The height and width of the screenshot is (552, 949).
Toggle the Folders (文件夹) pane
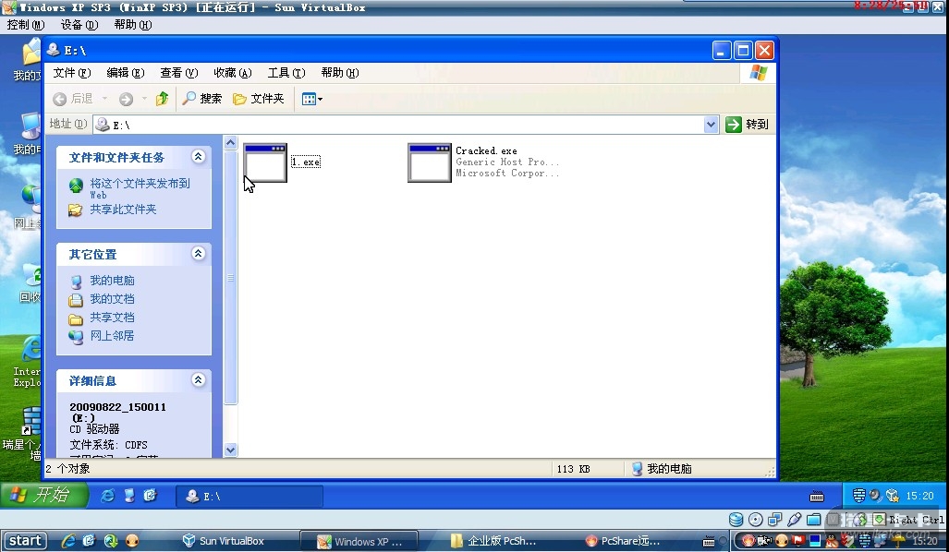pyautogui.click(x=259, y=99)
